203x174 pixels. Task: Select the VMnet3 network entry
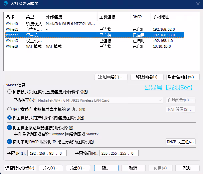[12, 41]
